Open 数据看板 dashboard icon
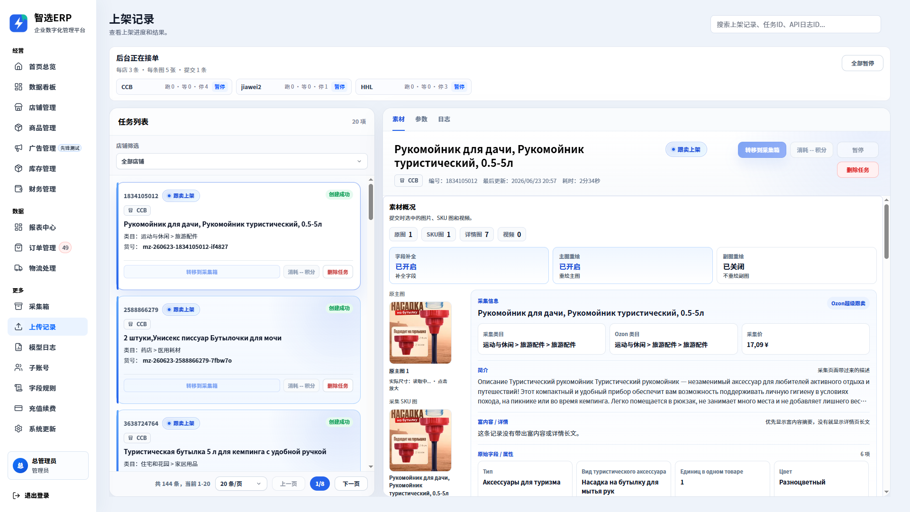 [x=18, y=87]
